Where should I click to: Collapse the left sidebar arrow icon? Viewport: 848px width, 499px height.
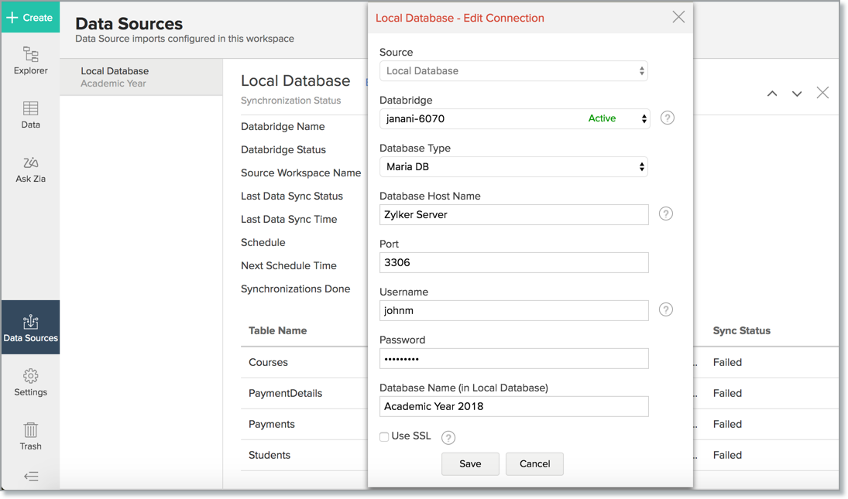31,477
